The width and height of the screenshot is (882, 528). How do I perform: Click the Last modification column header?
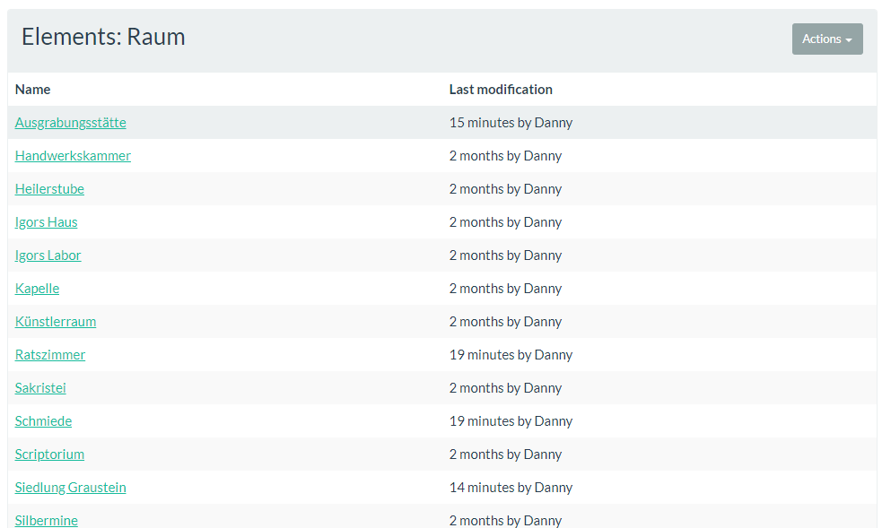tap(501, 90)
